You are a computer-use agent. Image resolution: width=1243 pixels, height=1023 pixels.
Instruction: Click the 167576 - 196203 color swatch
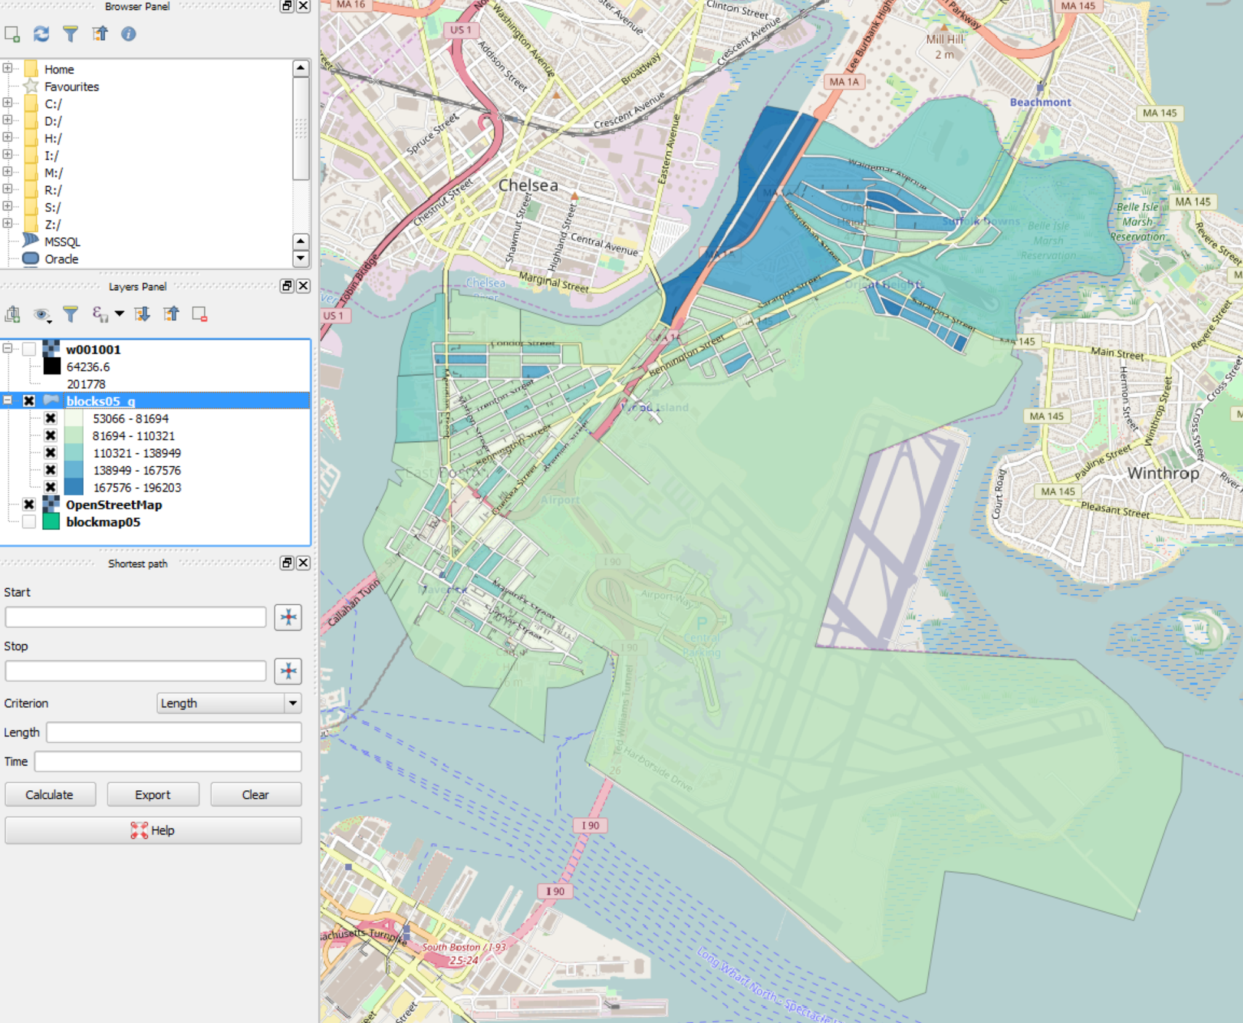pos(74,487)
